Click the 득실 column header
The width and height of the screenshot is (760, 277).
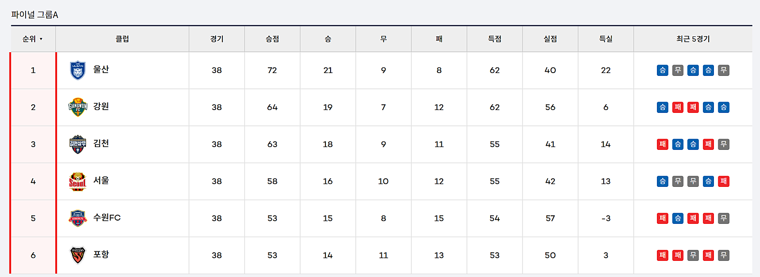click(606, 39)
